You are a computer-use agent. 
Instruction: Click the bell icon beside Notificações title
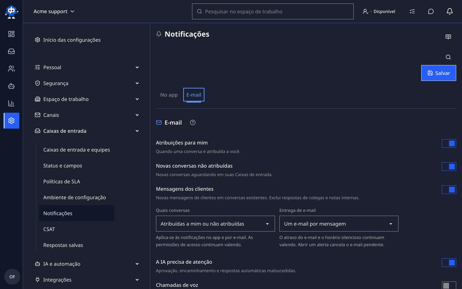point(159,34)
